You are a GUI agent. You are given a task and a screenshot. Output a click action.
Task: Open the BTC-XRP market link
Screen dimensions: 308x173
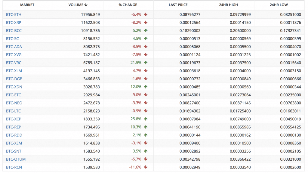14,23
